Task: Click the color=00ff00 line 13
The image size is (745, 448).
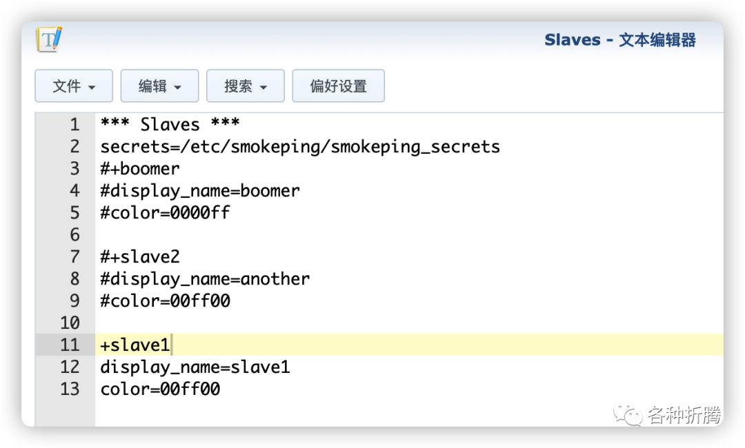Action: pyautogui.click(x=160, y=389)
